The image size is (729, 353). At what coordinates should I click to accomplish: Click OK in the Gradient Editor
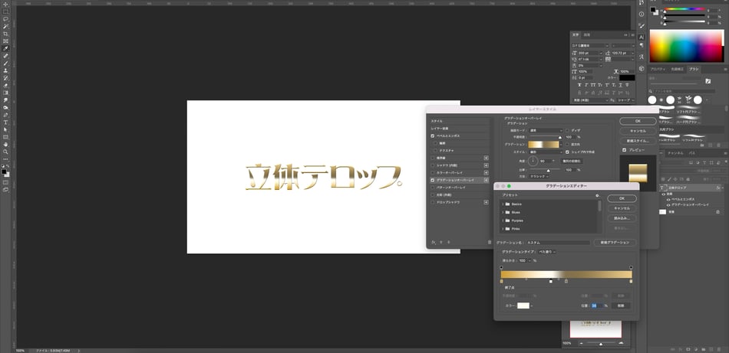click(x=622, y=198)
